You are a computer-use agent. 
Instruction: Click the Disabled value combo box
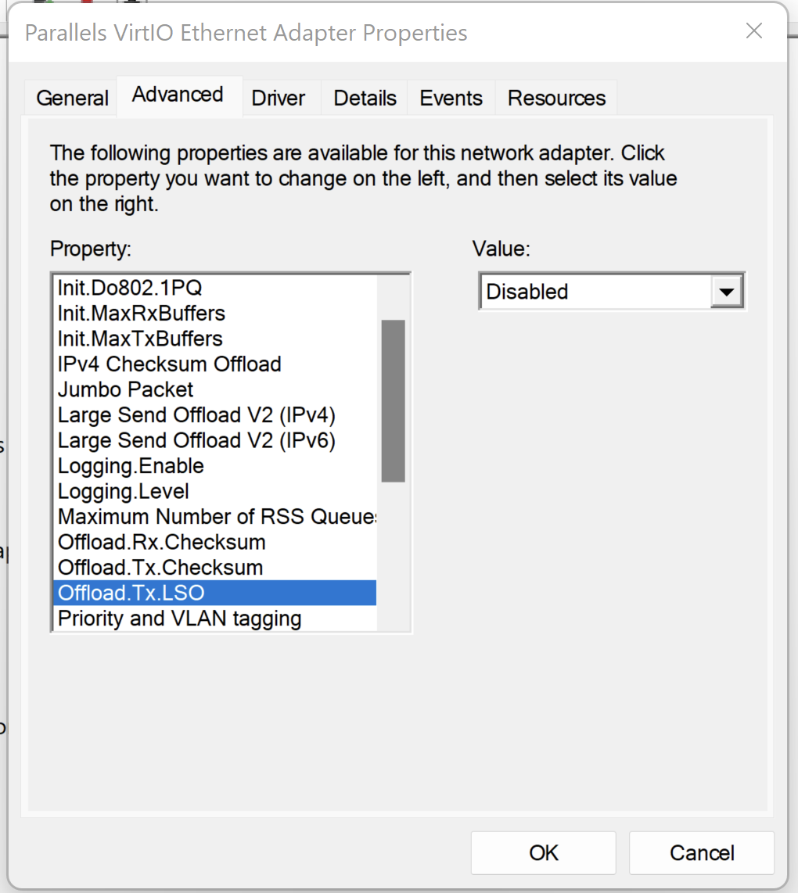[x=595, y=292]
